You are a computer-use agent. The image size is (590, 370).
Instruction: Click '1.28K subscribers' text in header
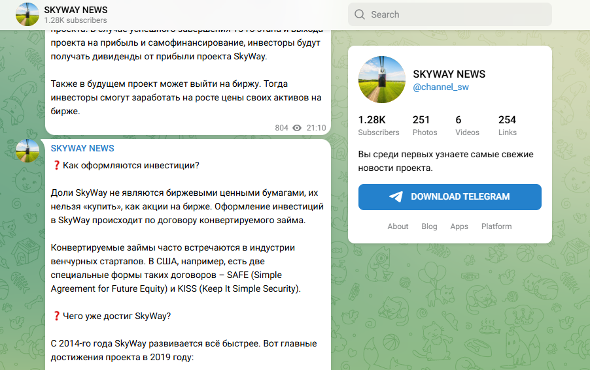pyautogui.click(x=75, y=20)
